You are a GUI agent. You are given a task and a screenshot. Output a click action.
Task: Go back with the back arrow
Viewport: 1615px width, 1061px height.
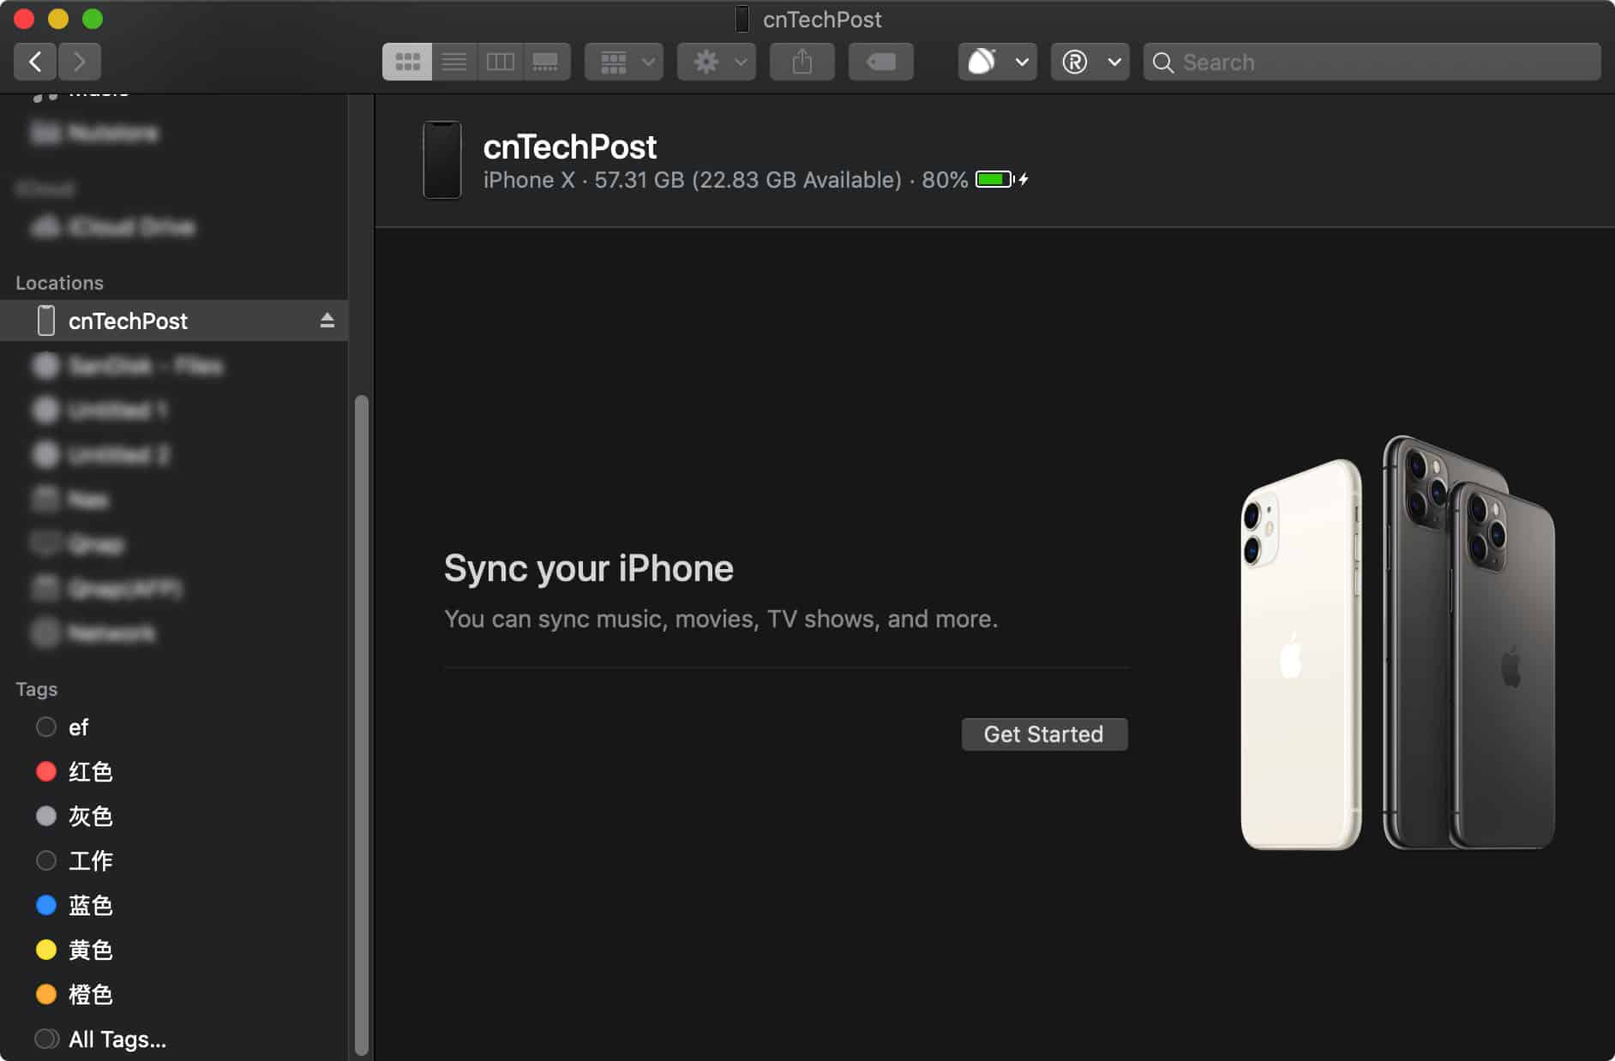pos(35,61)
